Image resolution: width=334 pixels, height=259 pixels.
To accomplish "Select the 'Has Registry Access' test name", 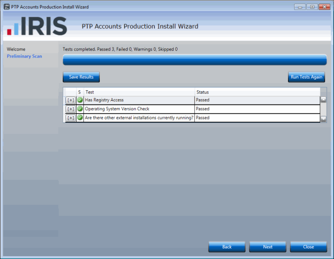I will point(104,100).
